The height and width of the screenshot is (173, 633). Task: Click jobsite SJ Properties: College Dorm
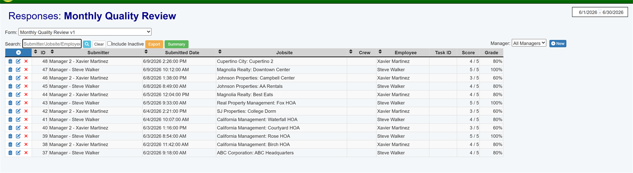(x=247, y=111)
